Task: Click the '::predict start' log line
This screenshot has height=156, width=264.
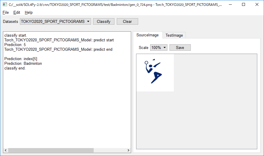Action: [x=59, y=40]
